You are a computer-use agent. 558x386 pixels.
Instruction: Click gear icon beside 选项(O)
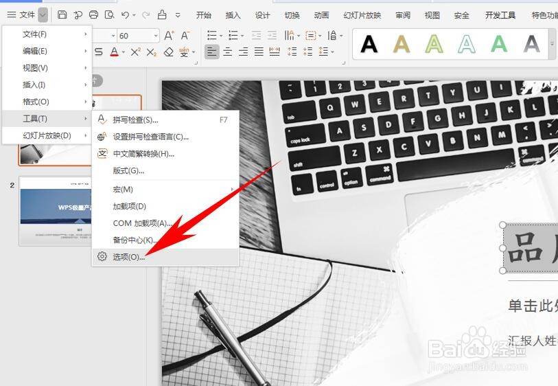pyautogui.click(x=102, y=256)
